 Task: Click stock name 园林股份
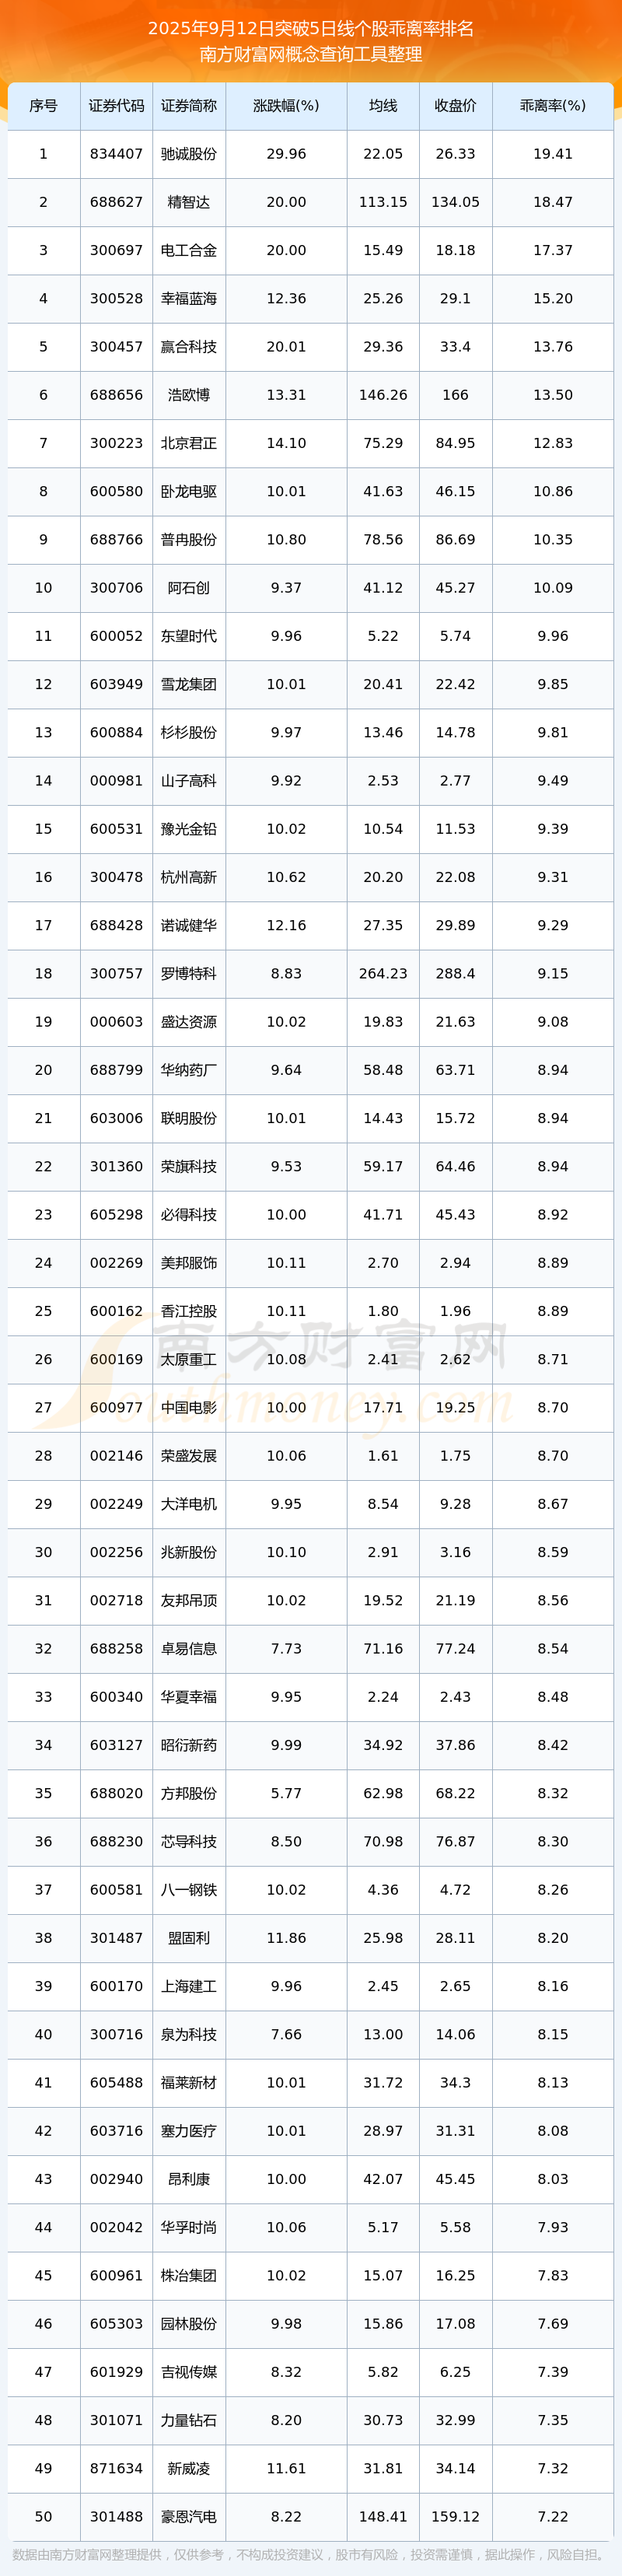pyautogui.click(x=189, y=2324)
